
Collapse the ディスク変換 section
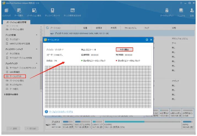(37, 35)
